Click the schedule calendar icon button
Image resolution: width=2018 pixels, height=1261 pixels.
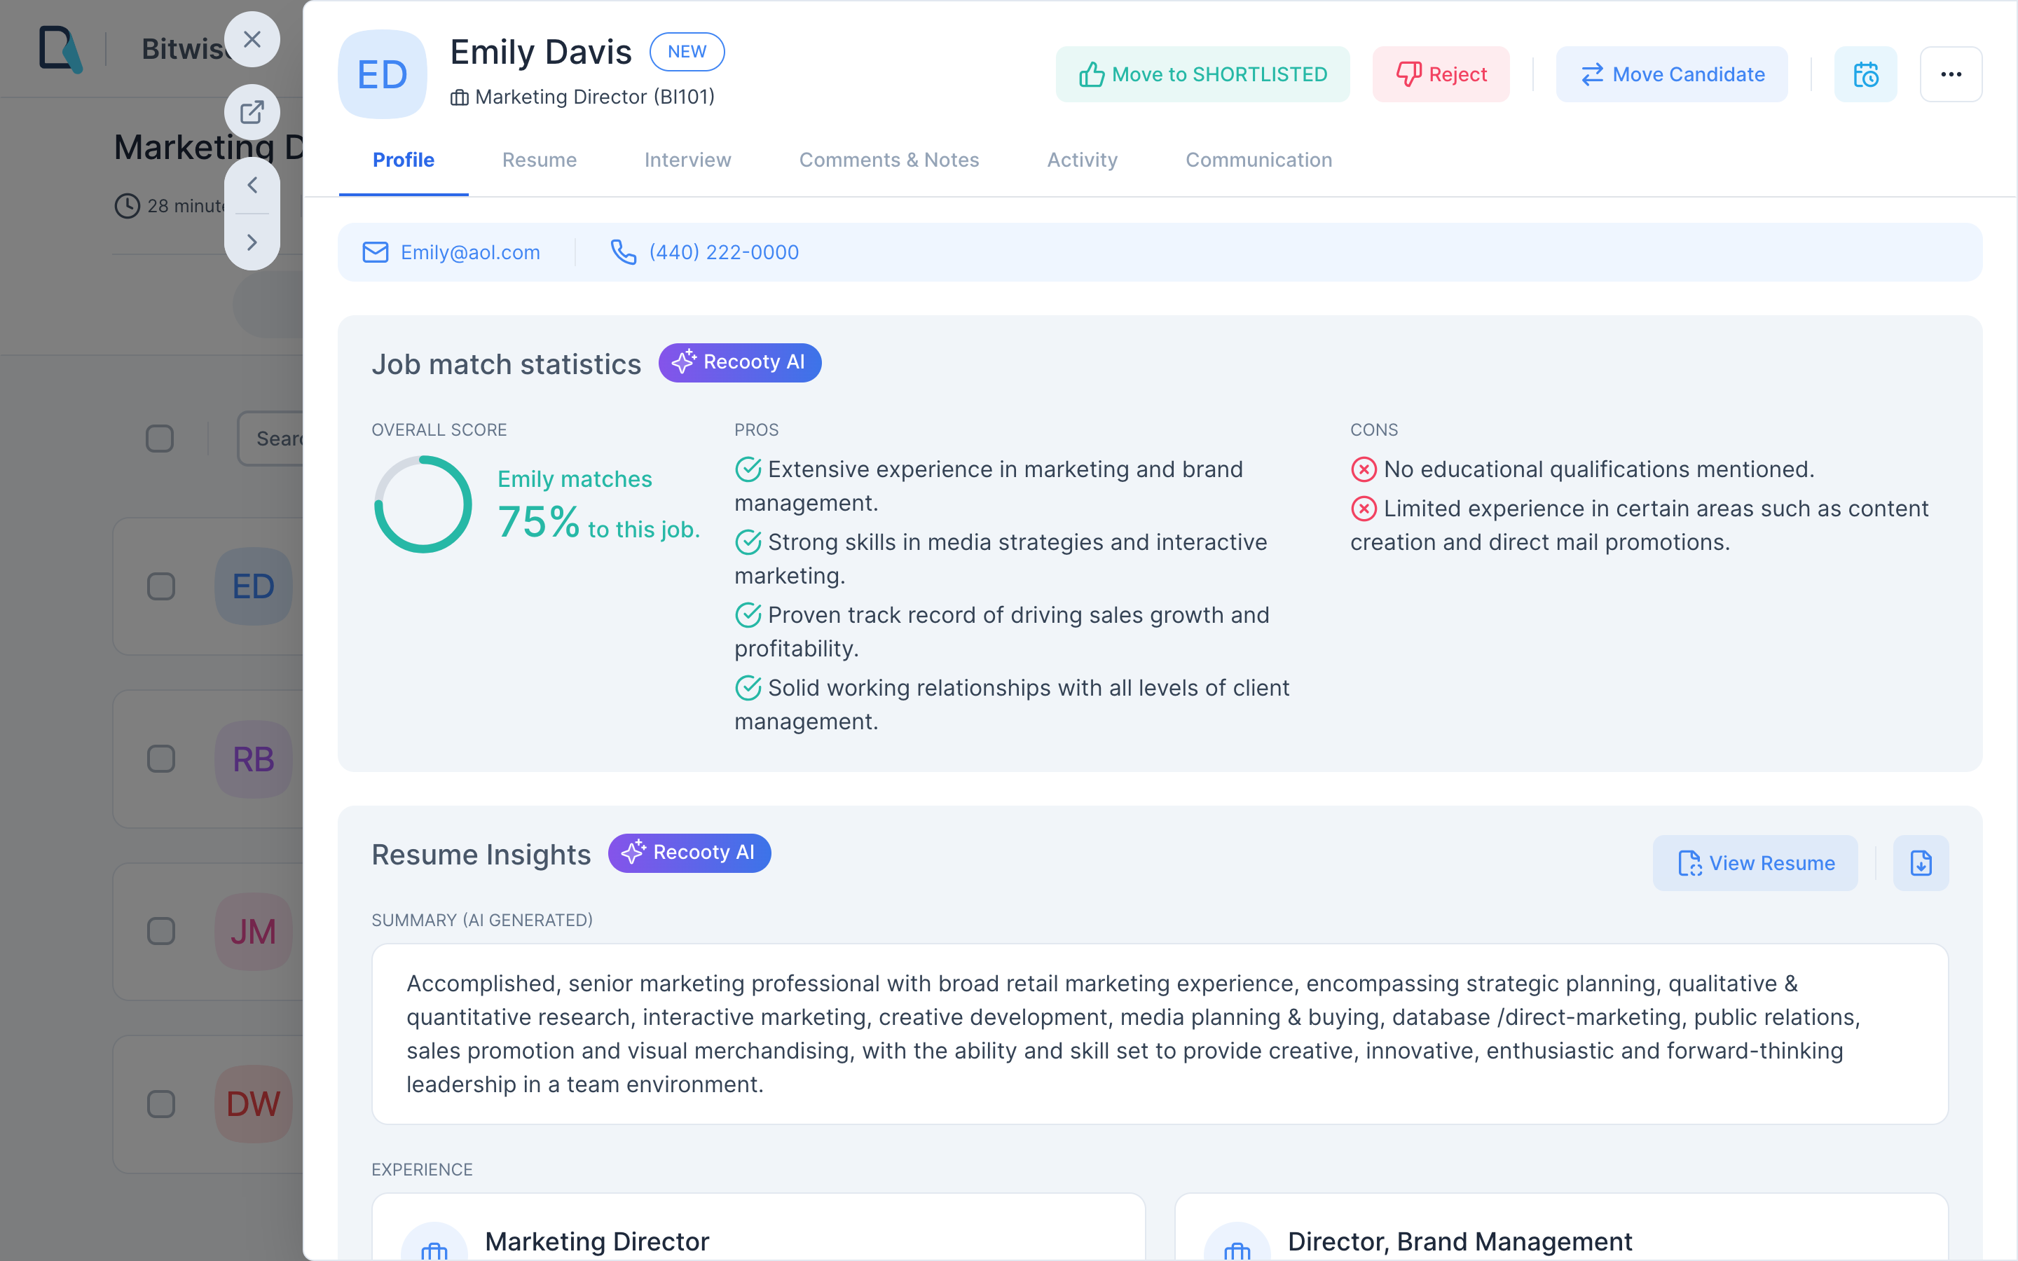(x=1865, y=74)
